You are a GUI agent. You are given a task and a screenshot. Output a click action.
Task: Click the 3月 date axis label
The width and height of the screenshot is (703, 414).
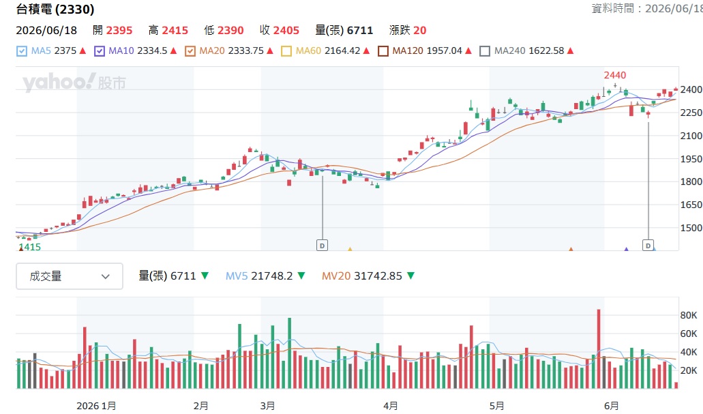(x=268, y=406)
